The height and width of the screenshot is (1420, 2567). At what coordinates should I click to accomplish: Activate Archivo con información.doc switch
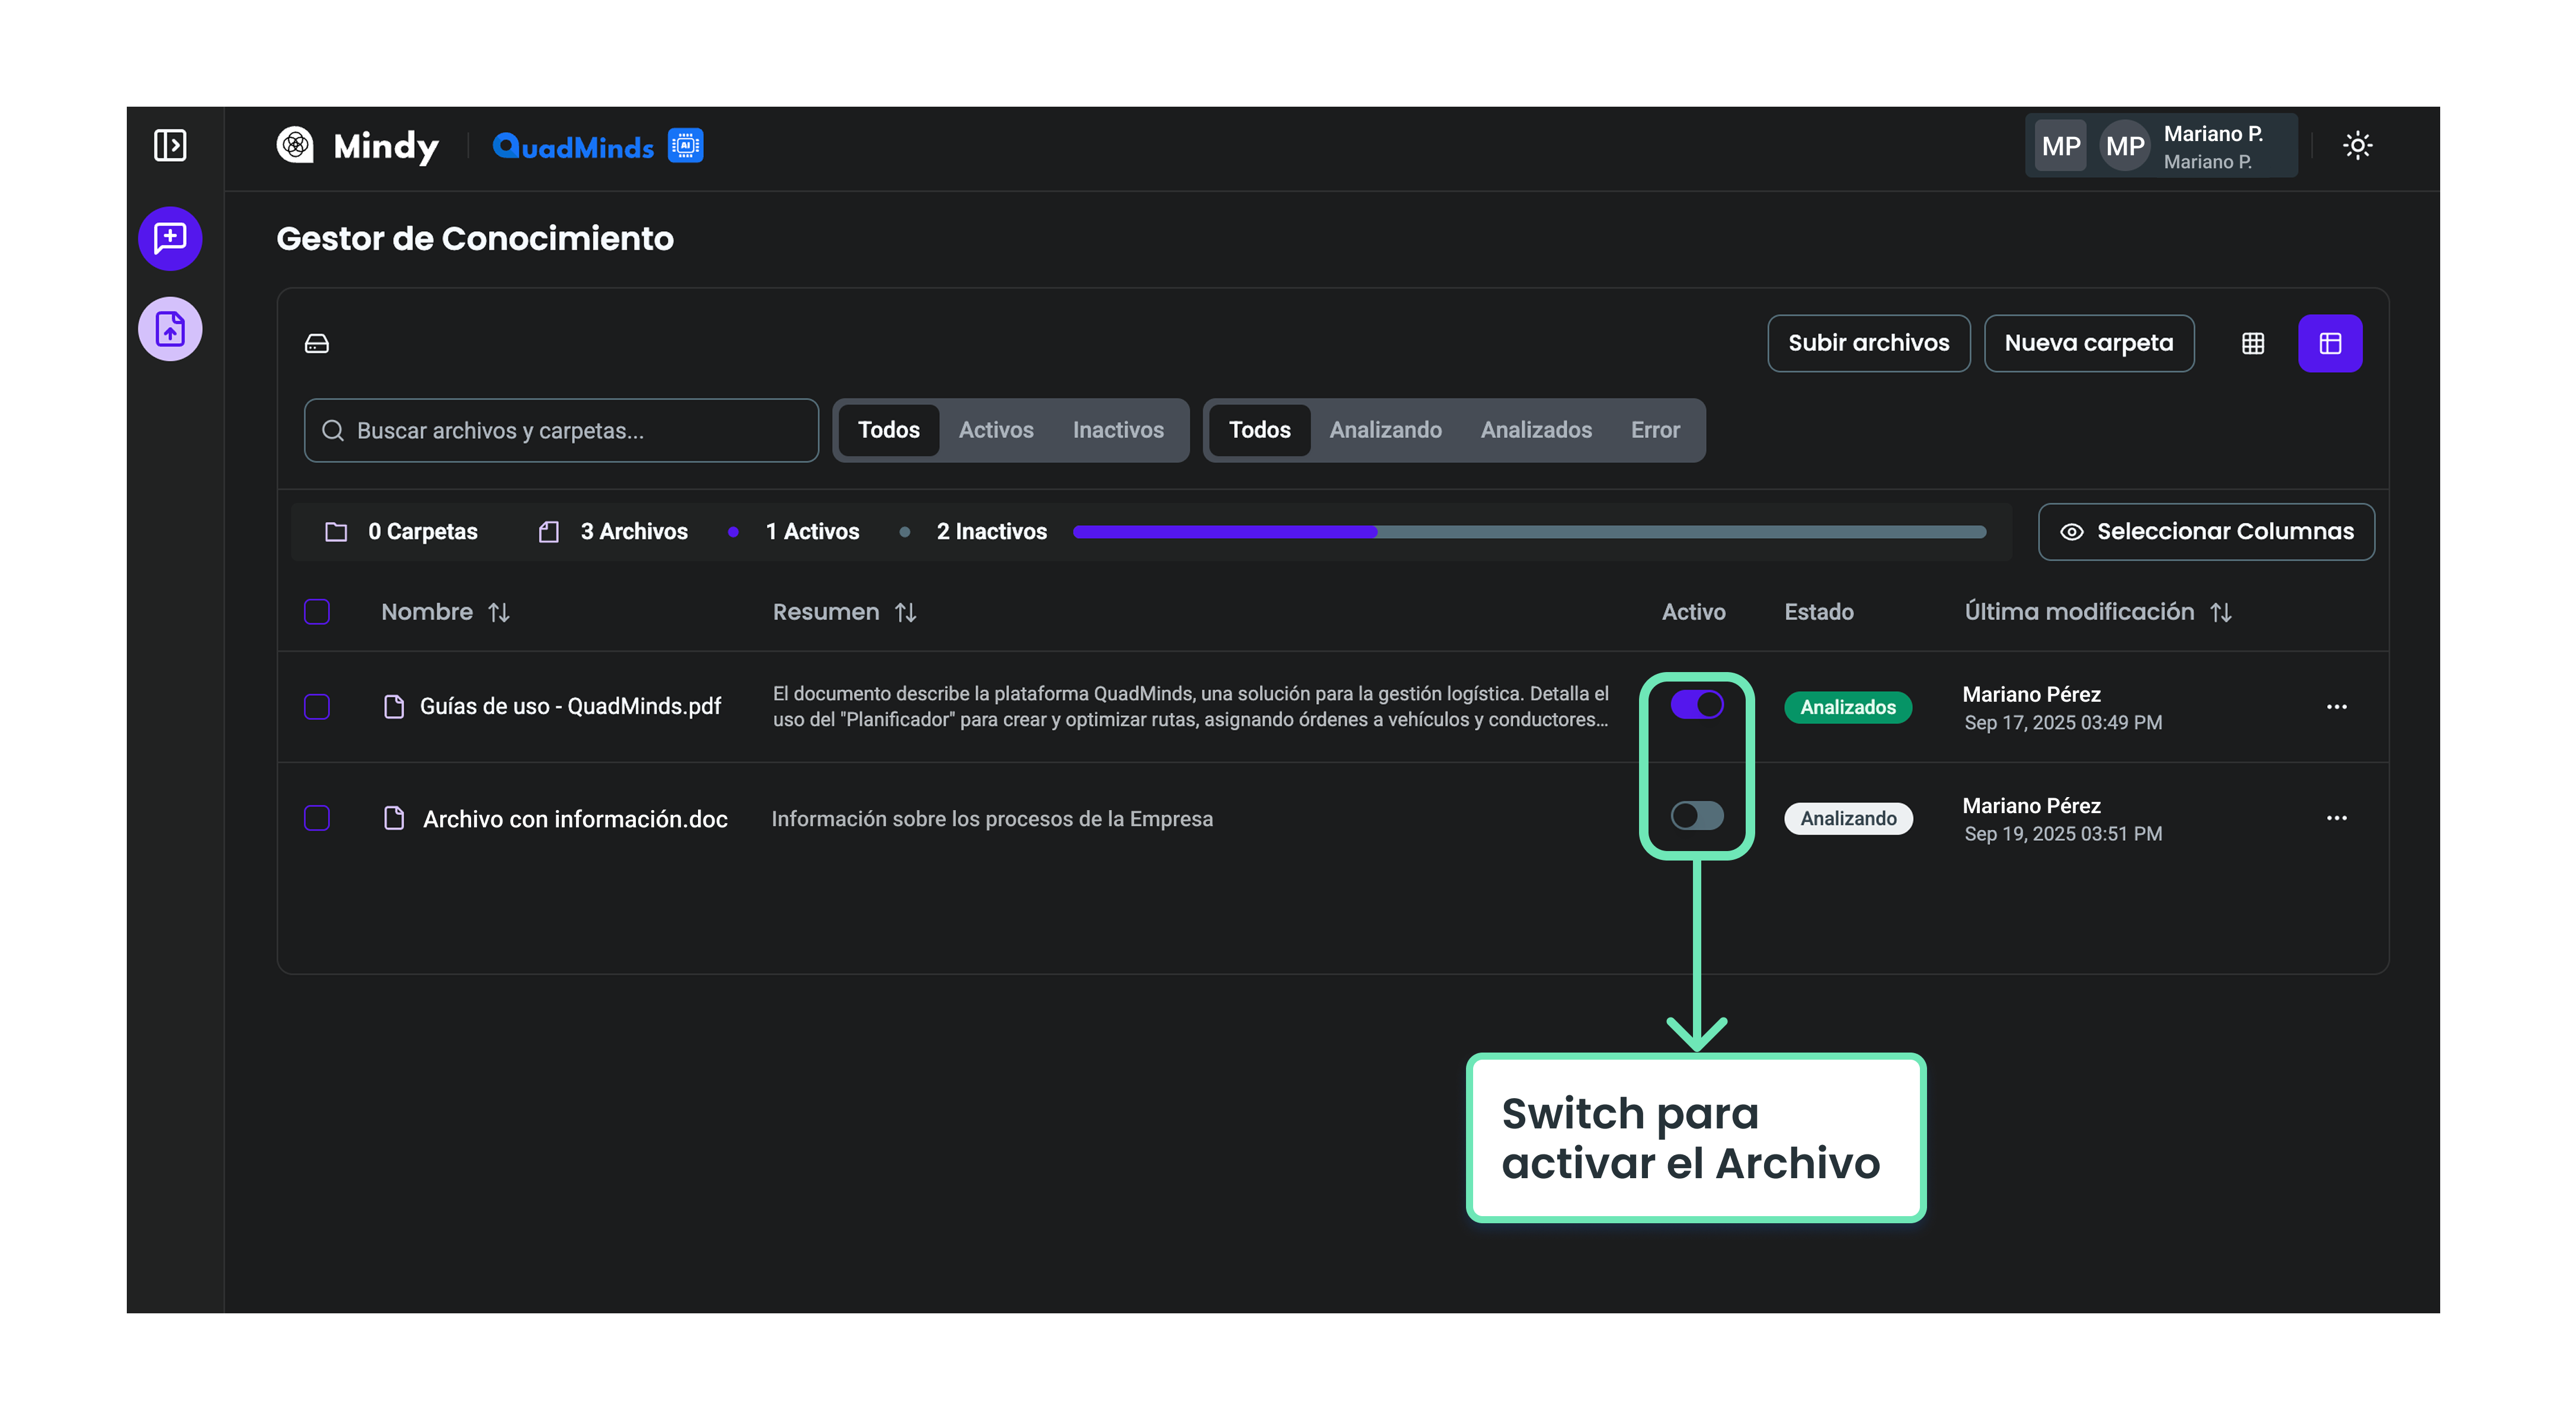point(1696,816)
